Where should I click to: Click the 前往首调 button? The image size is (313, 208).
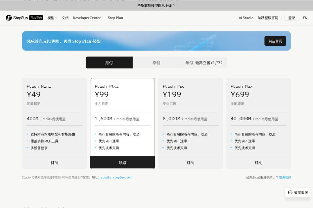(x=275, y=41)
